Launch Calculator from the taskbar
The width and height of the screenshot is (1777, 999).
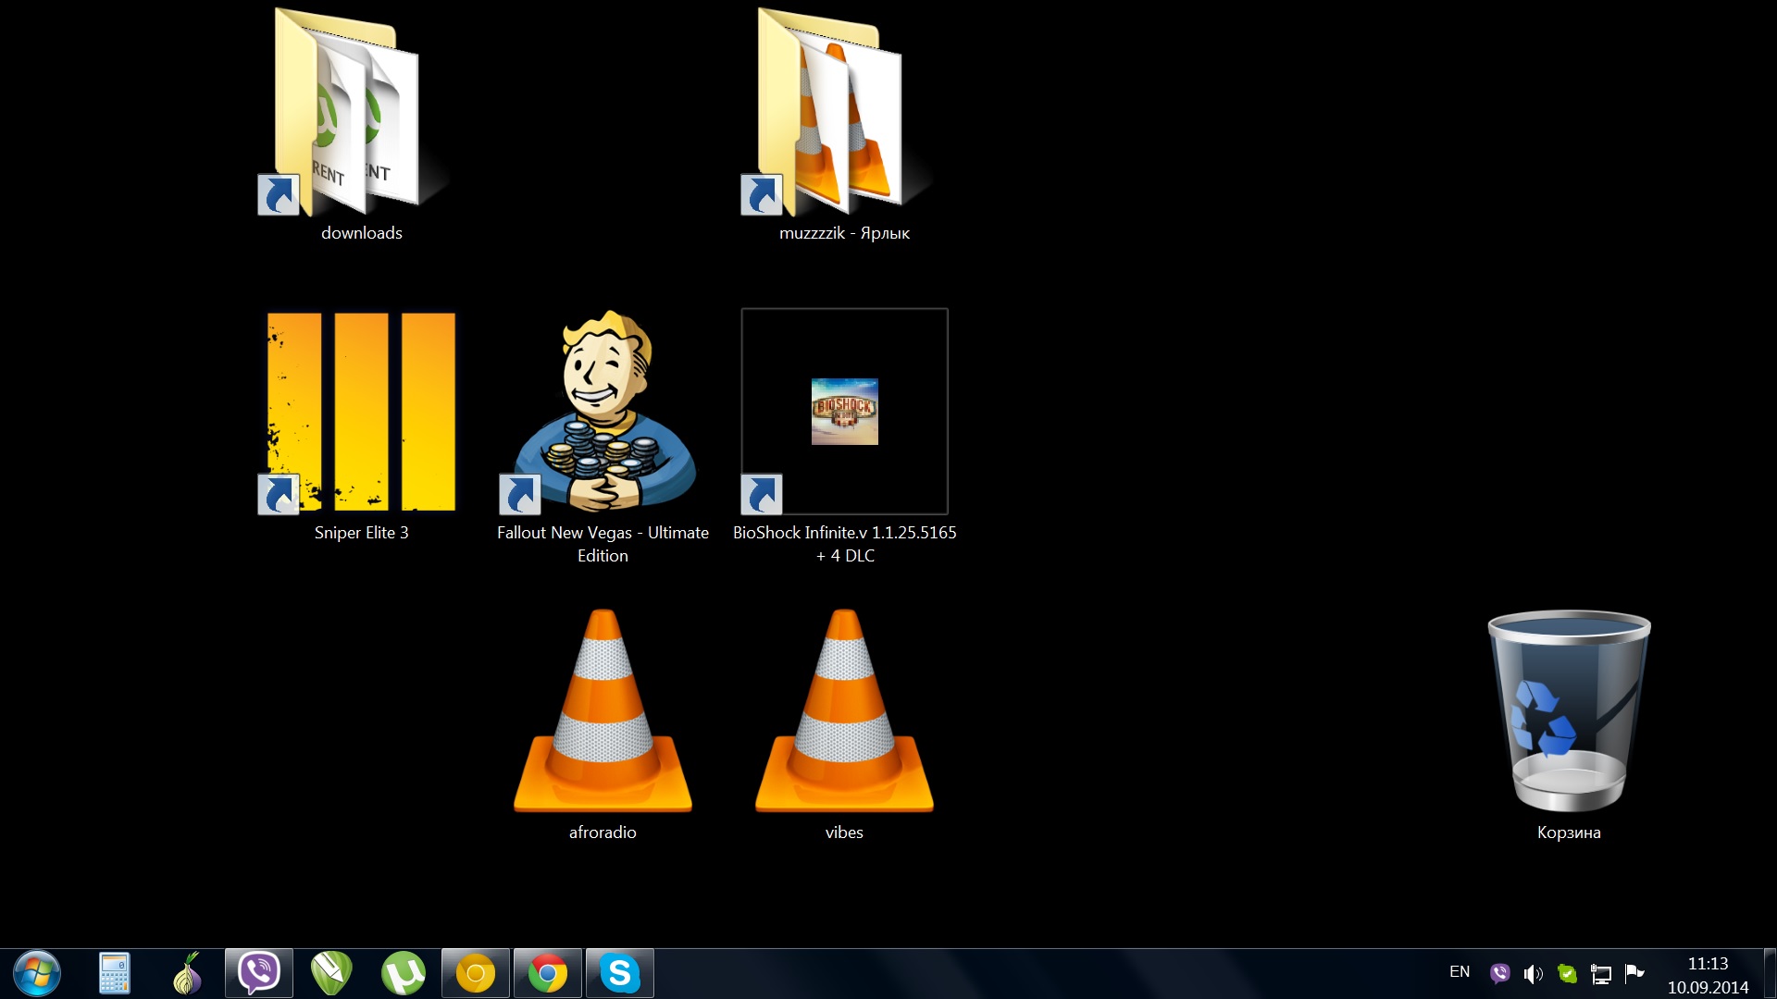(x=115, y=973)
